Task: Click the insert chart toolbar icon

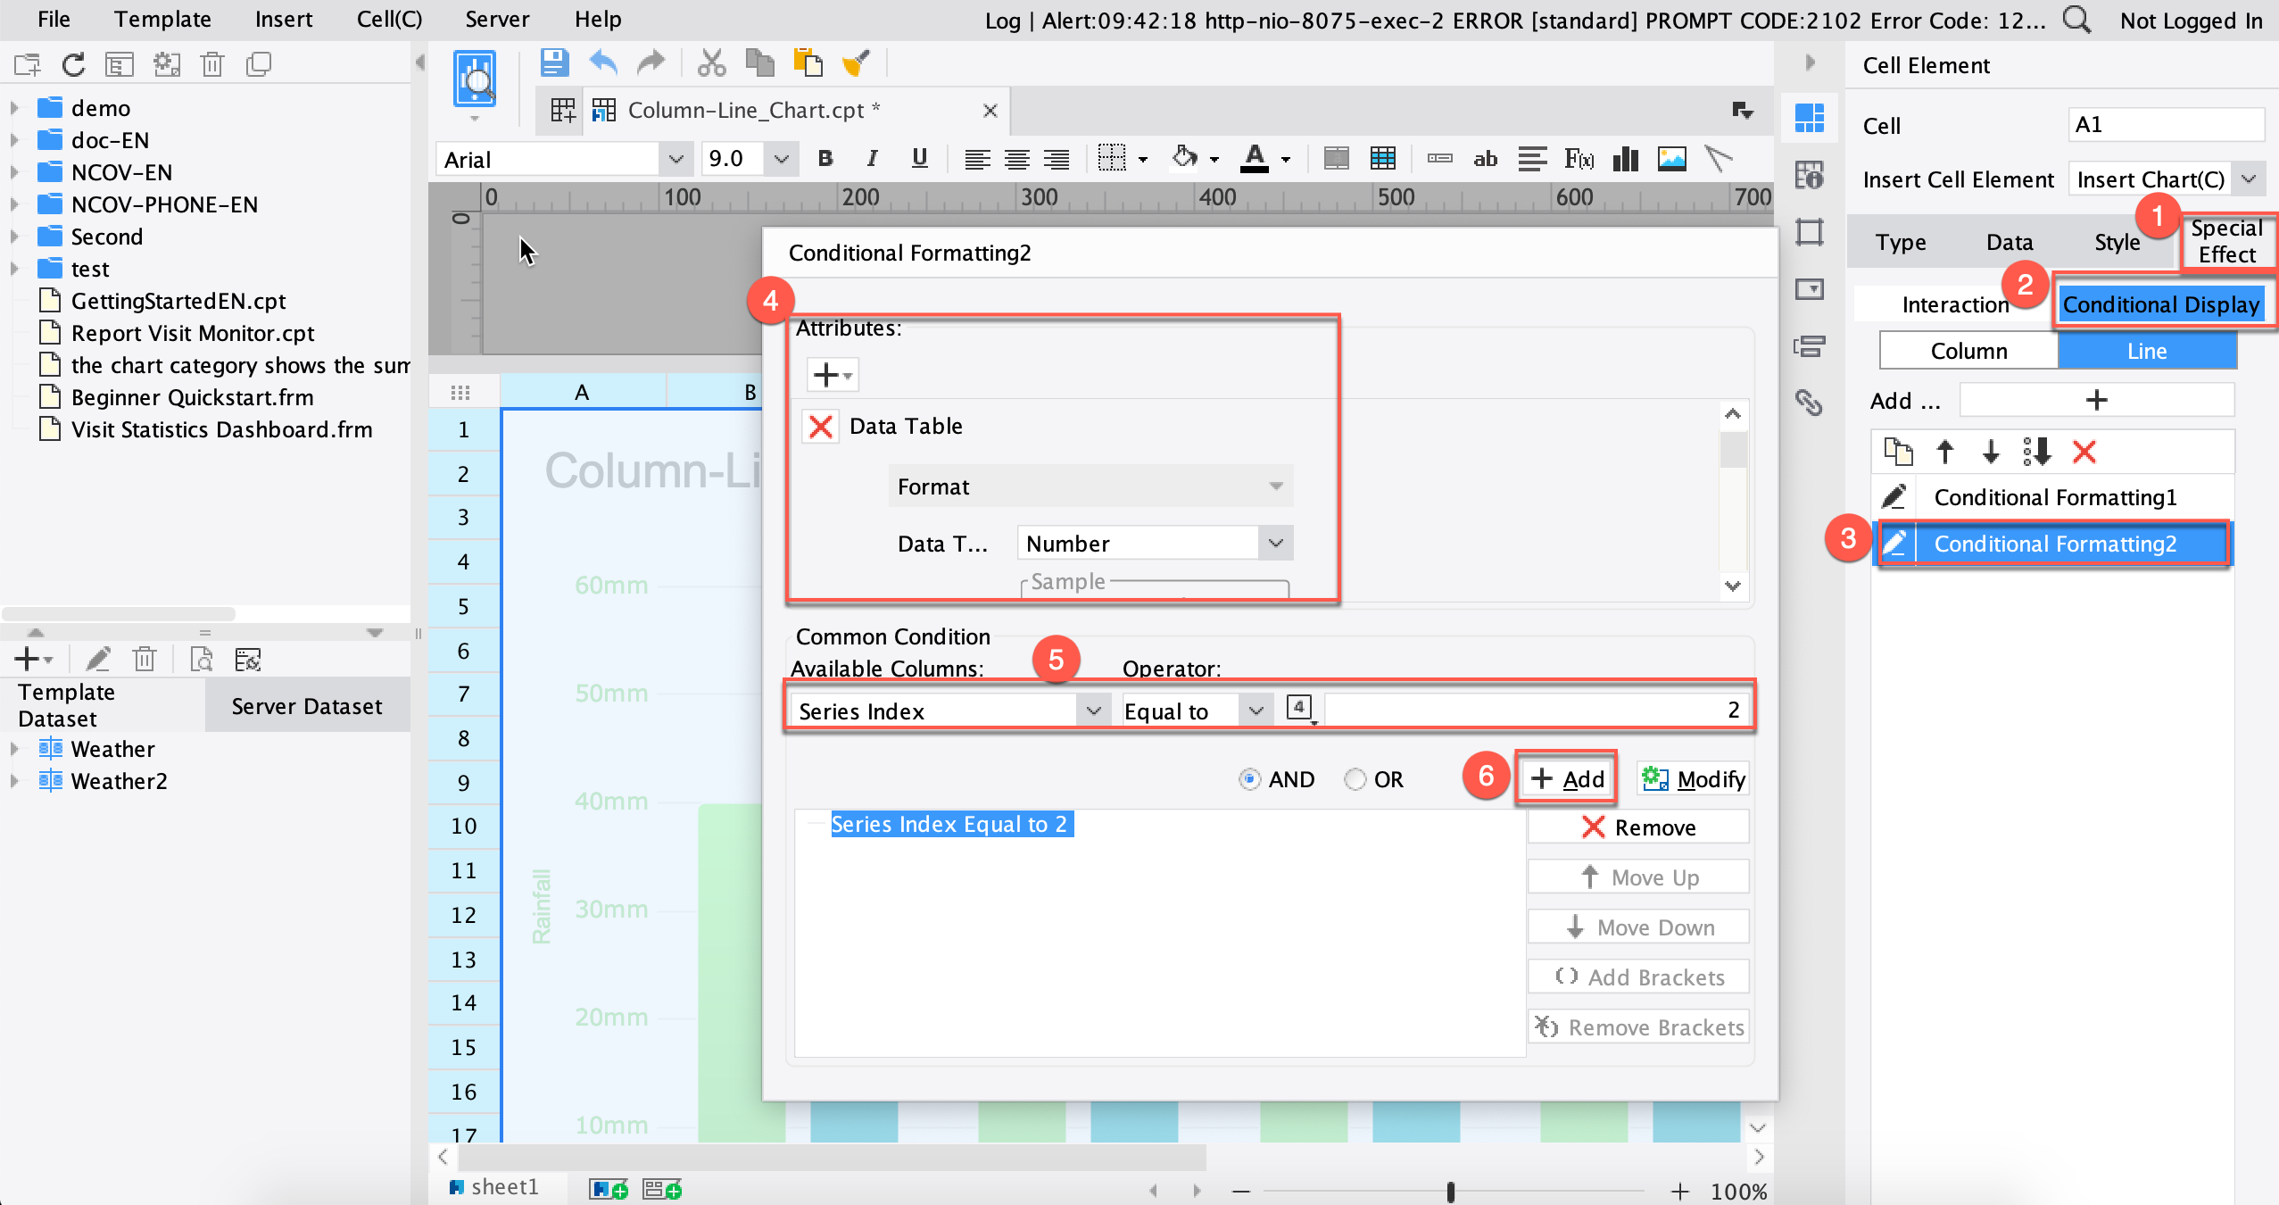Action: coord(1624,159)
